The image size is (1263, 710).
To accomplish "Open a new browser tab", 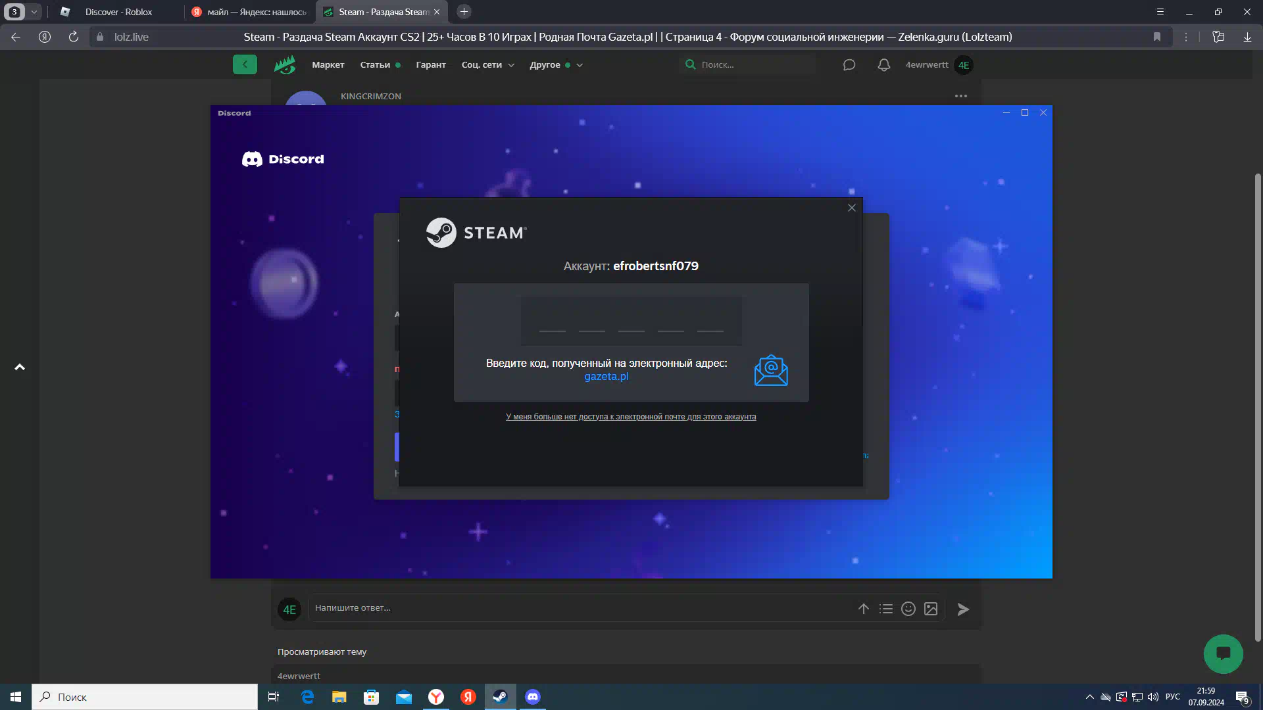I will tap(464, 12).
